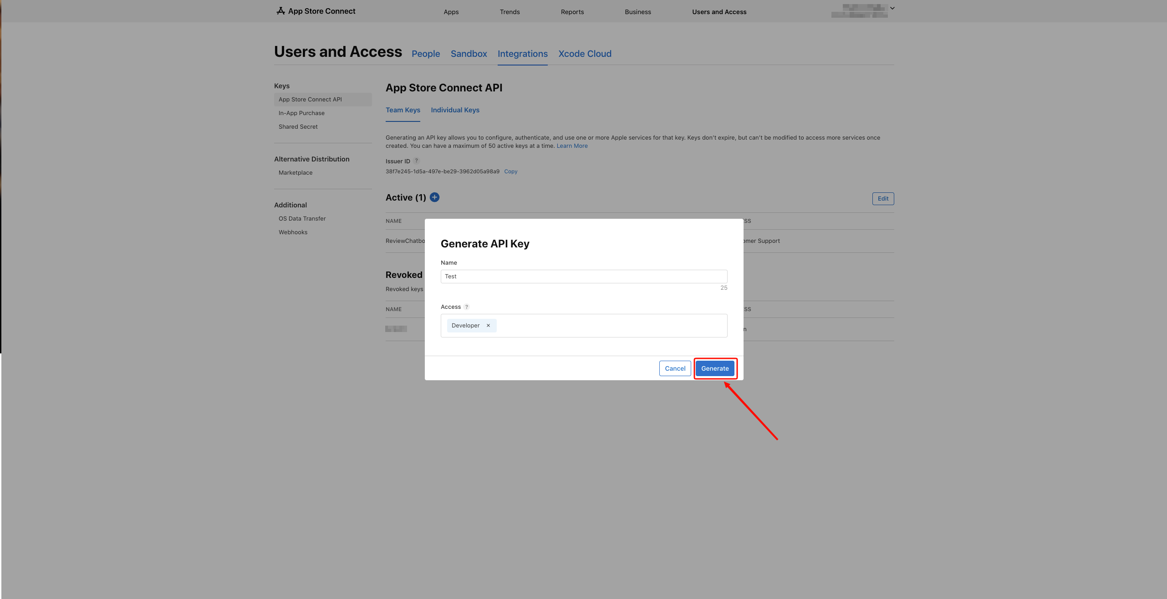Click the Active (1) heading
This screenshot has height=599, width=1167.
coord(406,197)
